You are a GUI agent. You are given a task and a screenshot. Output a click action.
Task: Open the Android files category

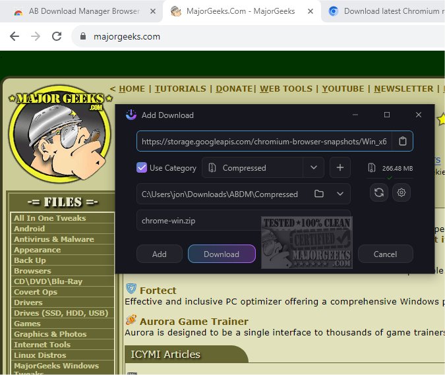(x=29, y=228)
